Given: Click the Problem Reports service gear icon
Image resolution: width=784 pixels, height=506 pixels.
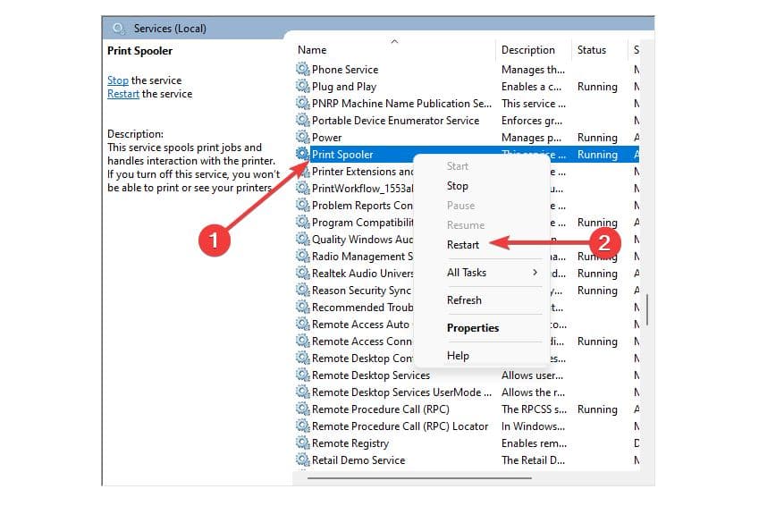Looking at the screenshot, I should pos(302,205).
